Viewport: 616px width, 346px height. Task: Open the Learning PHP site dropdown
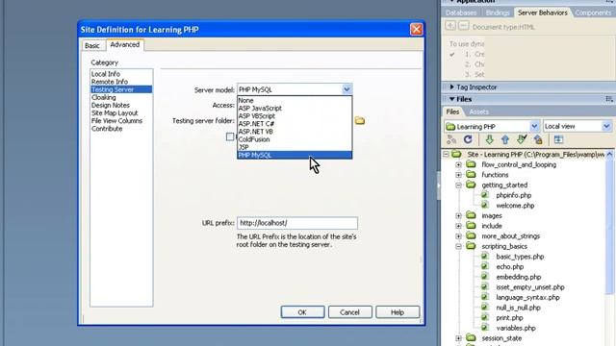pyautogui.click(x=534, y=126)
